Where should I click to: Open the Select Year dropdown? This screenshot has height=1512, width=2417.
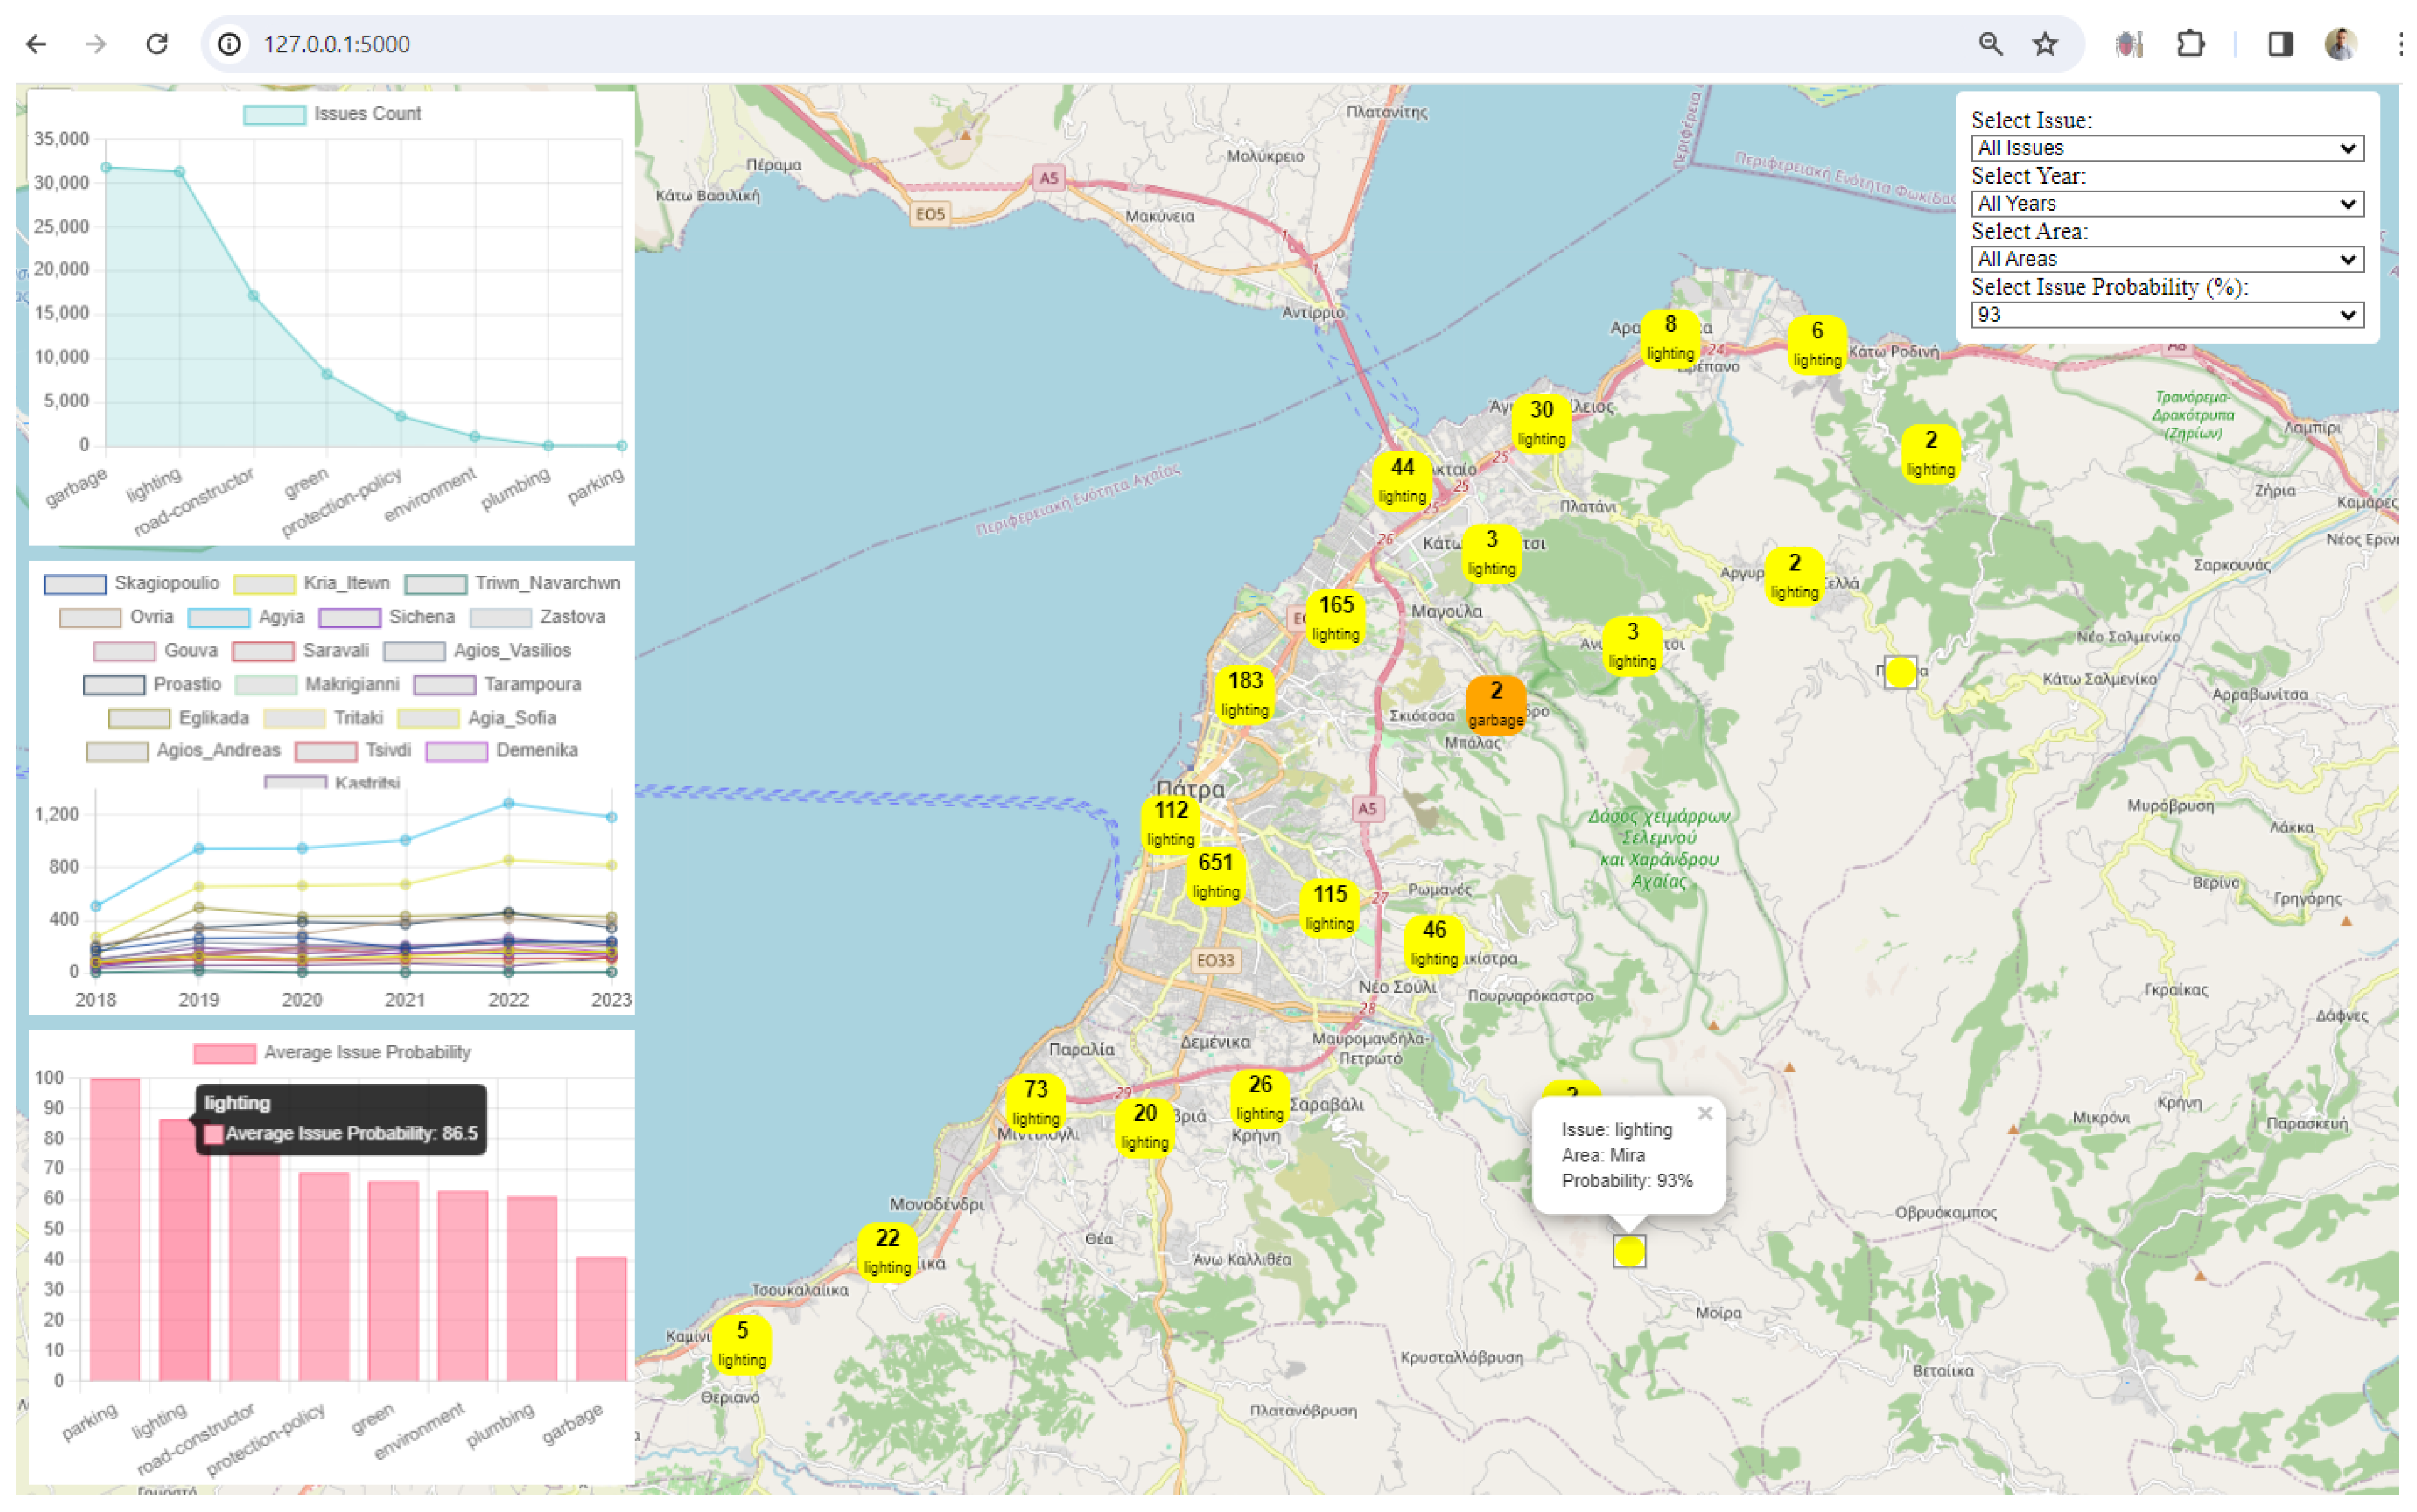click(x=2166, y=204)
